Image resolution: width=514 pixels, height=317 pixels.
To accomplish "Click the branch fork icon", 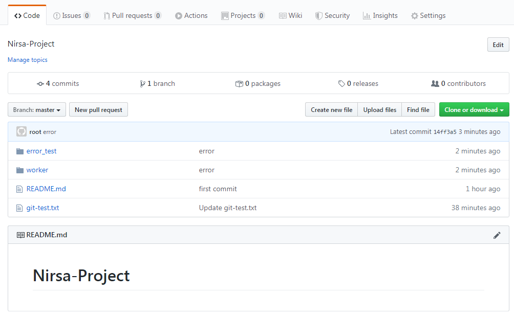I will pyautogui.click(x=142, y=84).
